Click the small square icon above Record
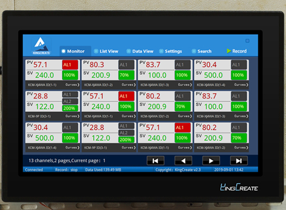The height and width of the screenshot is (210, 286). tap(247, 41)
